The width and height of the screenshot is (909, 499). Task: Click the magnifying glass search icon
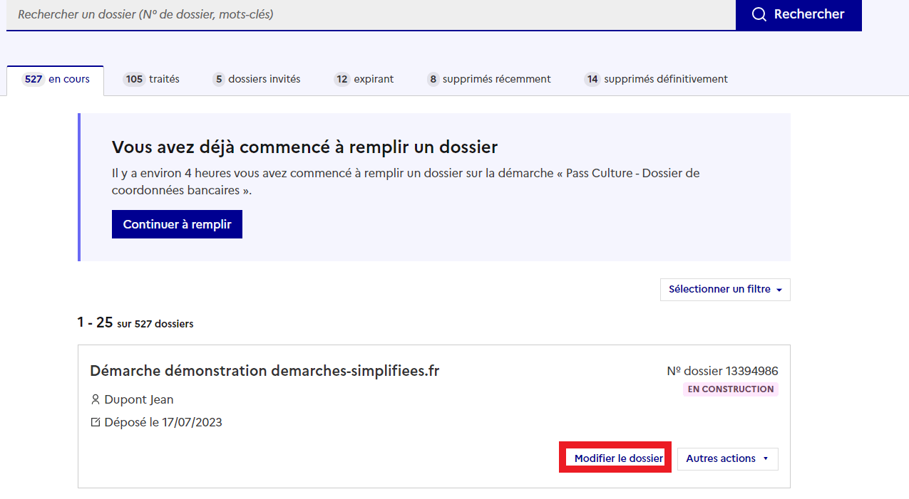759,14
